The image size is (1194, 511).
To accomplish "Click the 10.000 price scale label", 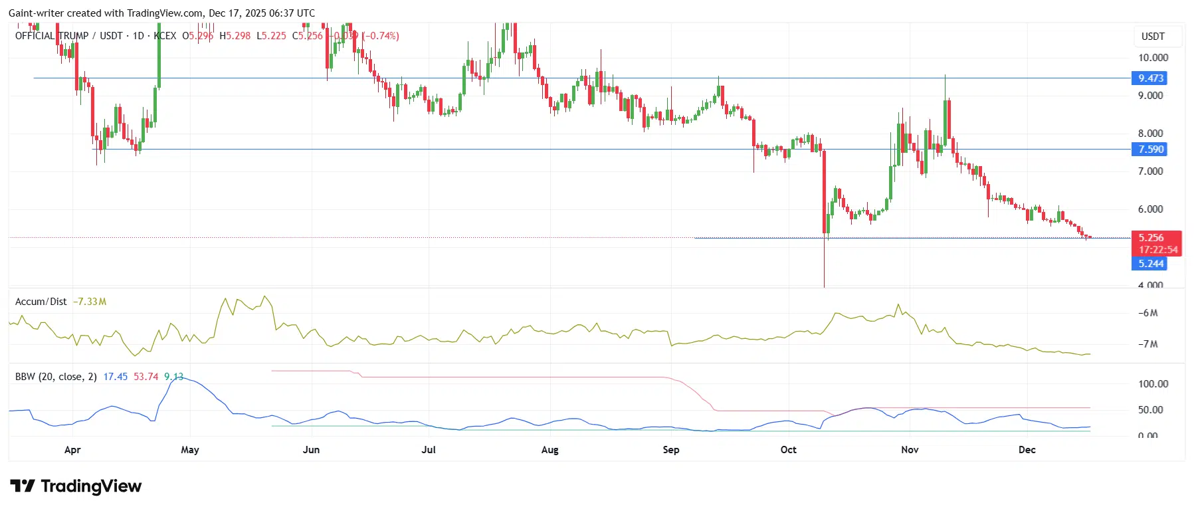I will [x=1153, y=58].
